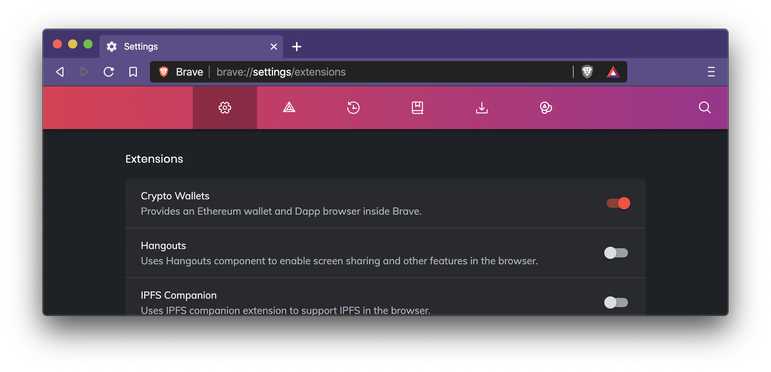The width and height of the screenshot is (771, 372).
Task: Enable the Hangouts toggle
Action: (x=616, y=253)
